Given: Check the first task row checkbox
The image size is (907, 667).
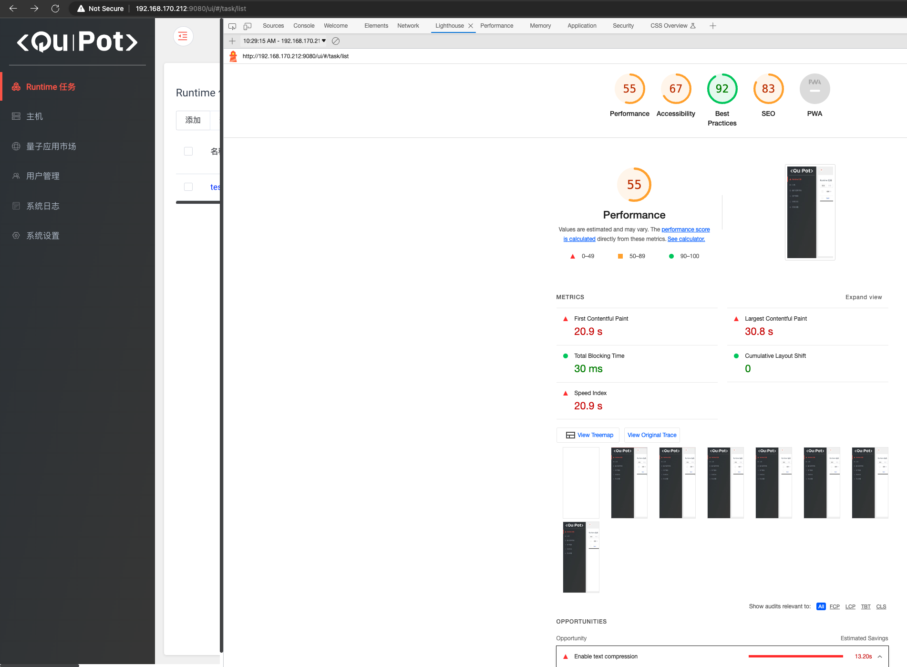Looking at the screenshot, I should [x=188, y=187].
